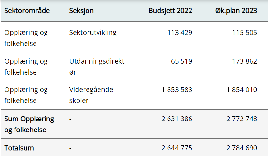
Task: Click total value 2 644 775
Action: (177, 148)
